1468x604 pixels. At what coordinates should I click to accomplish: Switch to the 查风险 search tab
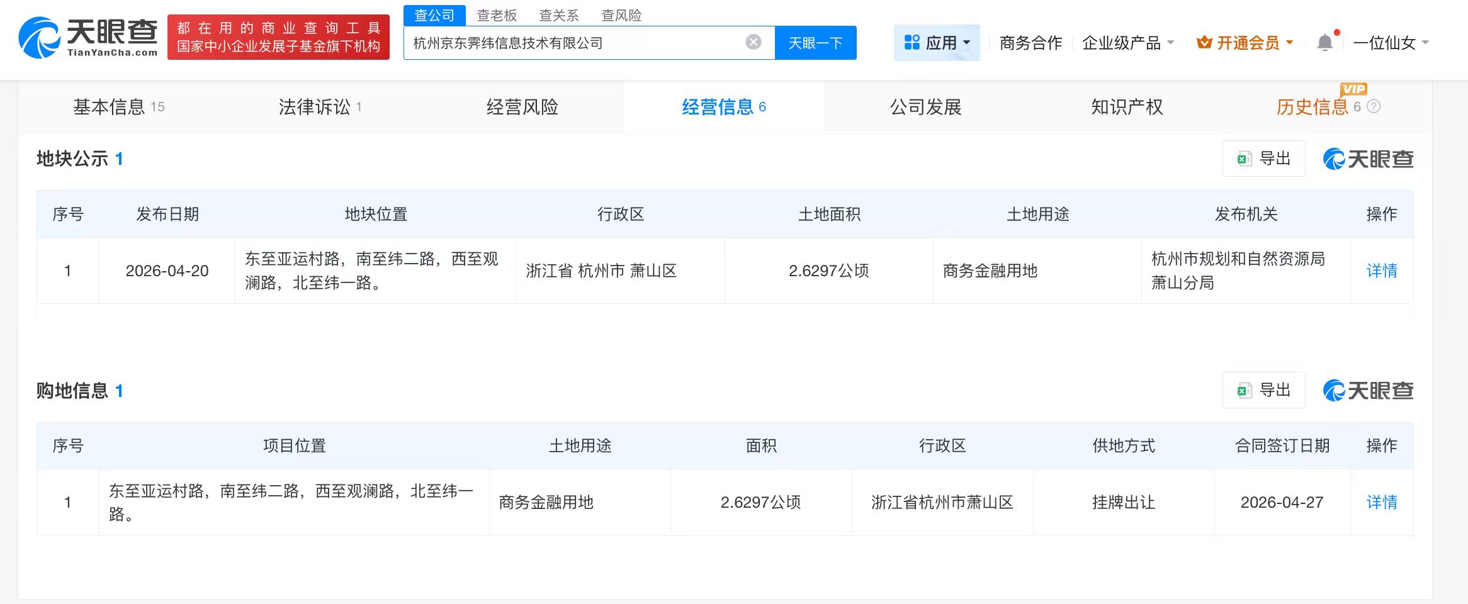[x=621, y=15]
